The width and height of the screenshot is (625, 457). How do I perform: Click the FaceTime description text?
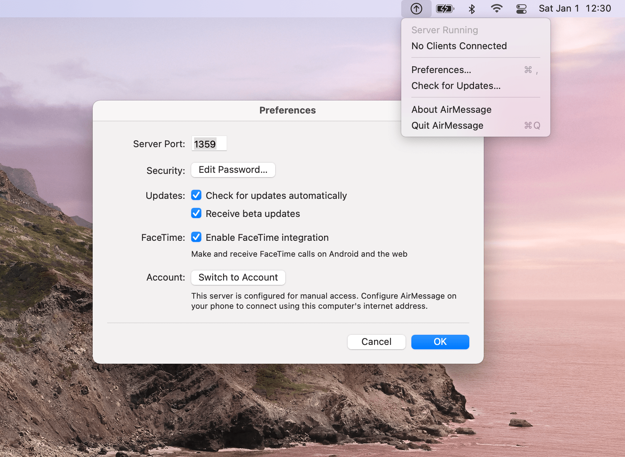coord(299,254)
